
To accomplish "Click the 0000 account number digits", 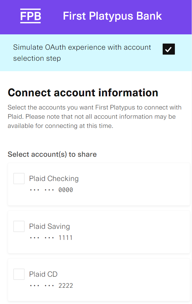I will tap(66, 190).
